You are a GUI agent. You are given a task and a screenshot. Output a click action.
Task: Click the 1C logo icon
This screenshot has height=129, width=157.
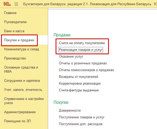7,4
